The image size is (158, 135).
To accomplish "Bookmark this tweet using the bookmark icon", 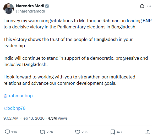I will point(112,132).
